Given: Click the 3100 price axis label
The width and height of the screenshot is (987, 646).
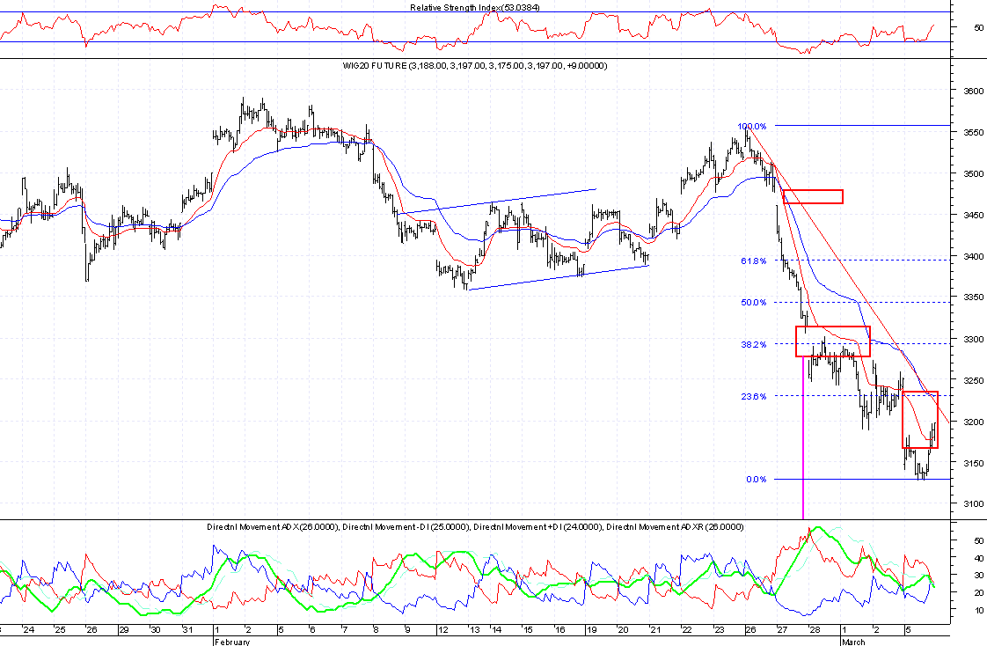Looking at the screenshot, I should pos(969,504).
